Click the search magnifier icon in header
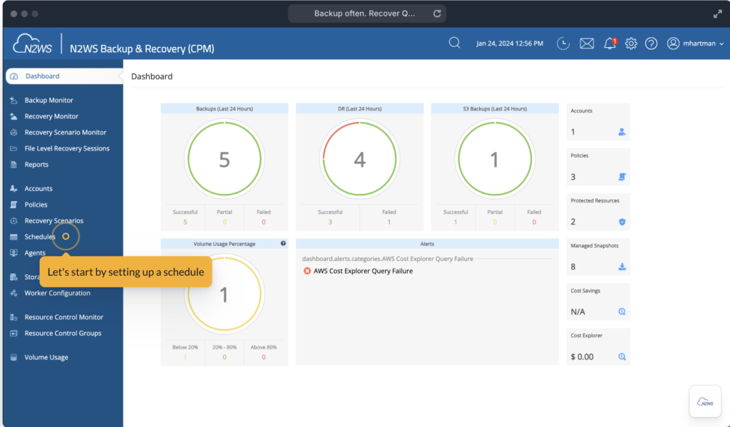730x427 pixels. 454,43
